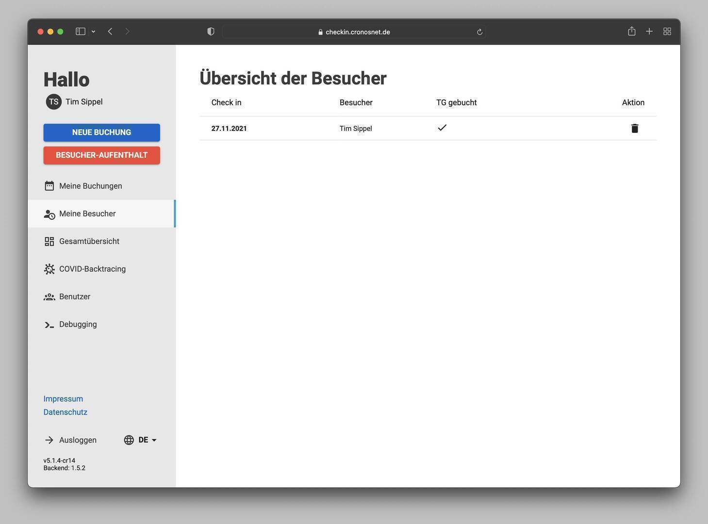Click the Neue Buchung button
This screenshot has width=708, height=524.
[101, 132]
